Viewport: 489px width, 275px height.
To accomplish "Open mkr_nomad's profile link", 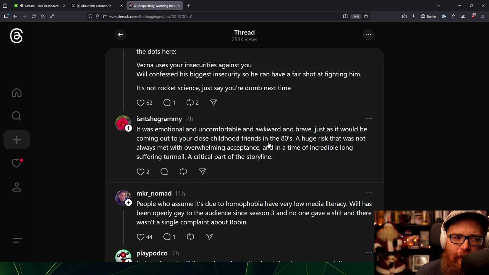I will pyautogui.click(x=154, y=193).
